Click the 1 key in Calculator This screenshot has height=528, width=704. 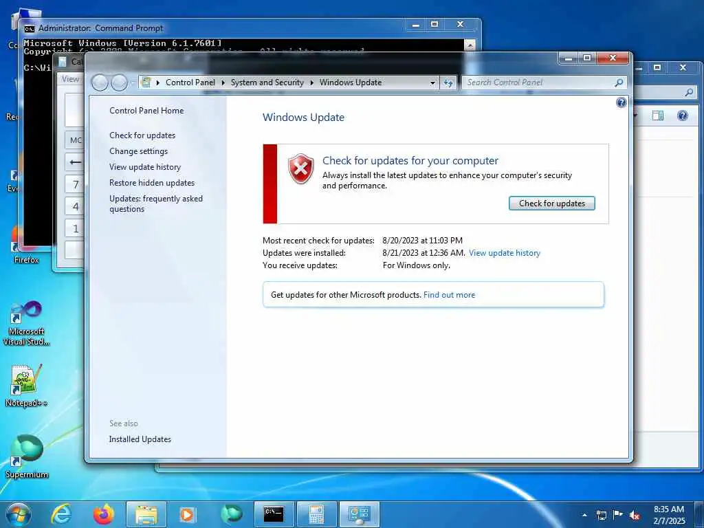point(75,228)
